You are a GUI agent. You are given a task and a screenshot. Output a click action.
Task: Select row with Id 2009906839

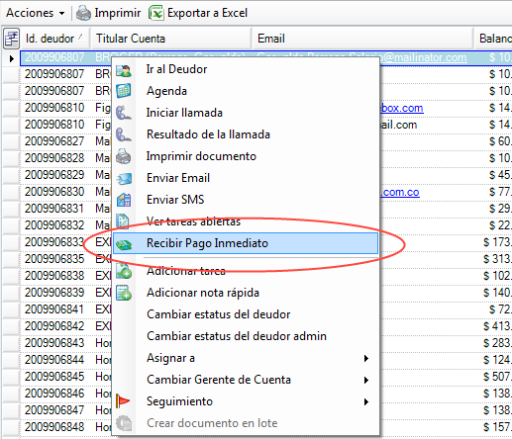click(x=54, y=293)
